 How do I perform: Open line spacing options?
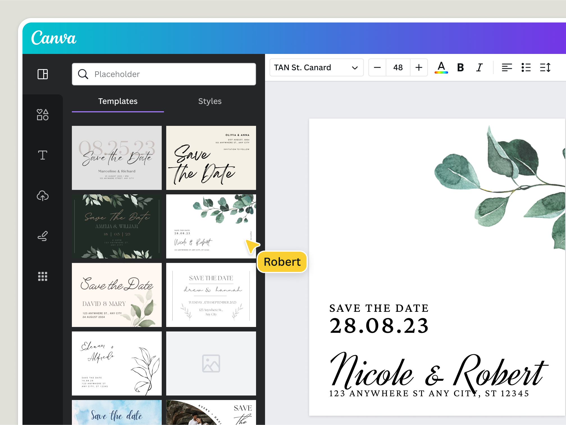coord(545,68)
